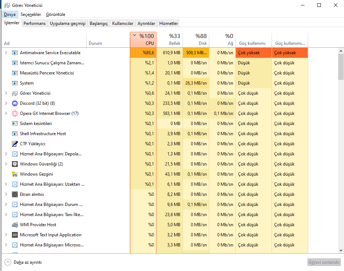Open the Seçenekler menu

pos(31,14)
